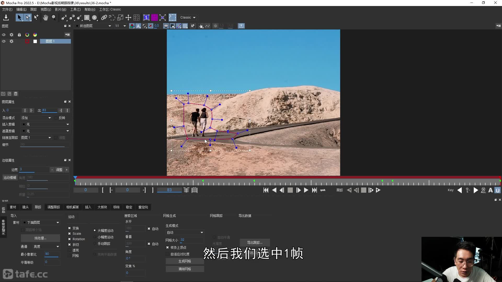The height and width of the screenshot is (282, 502).
Task: Open the 混合模式 添加 dropdown
Action: coord(36,118)
